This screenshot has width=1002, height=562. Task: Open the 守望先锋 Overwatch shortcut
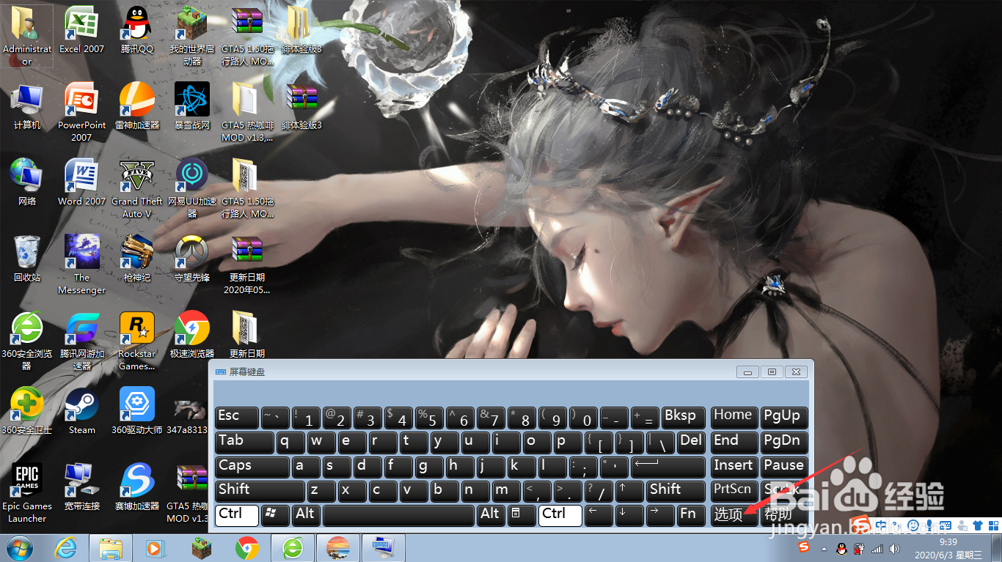(x=192, y=258)
